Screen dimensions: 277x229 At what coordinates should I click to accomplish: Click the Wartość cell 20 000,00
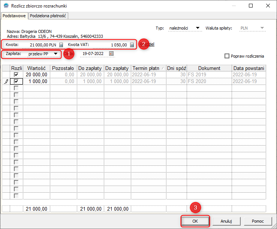pos(37,74)
